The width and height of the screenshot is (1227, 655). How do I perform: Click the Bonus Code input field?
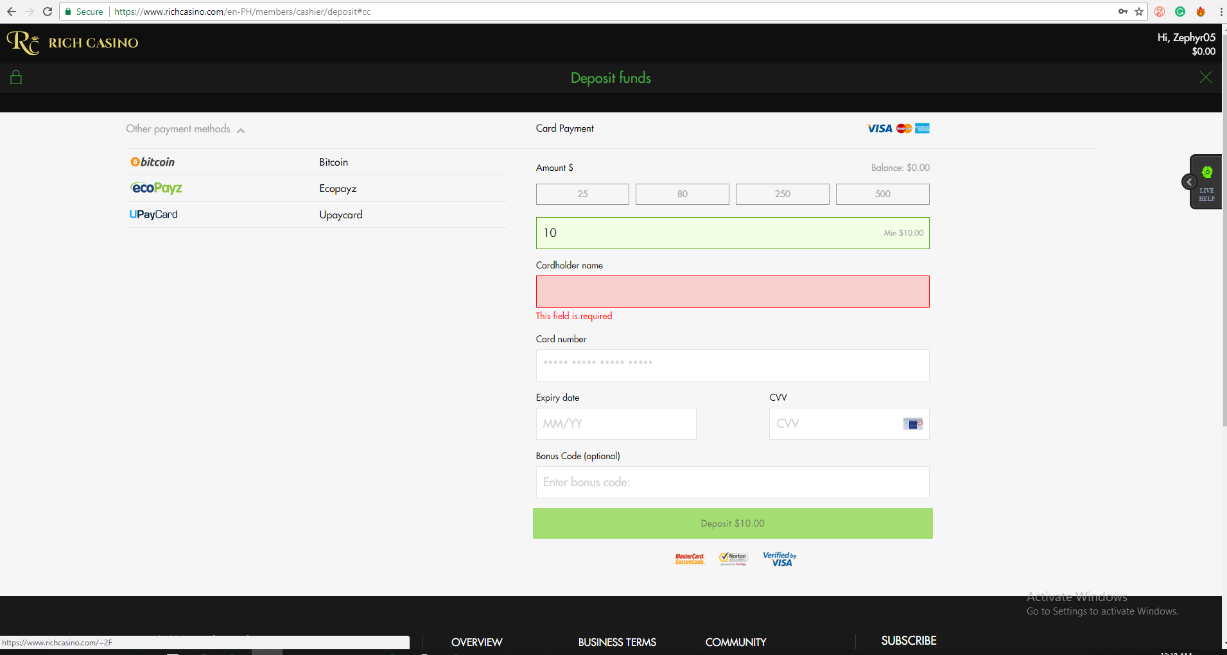click(x=733, y=482)
